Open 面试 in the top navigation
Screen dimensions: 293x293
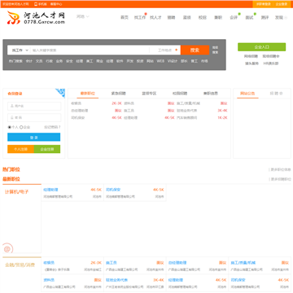pos(249,17)
